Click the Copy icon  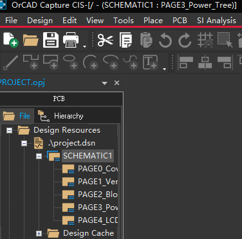(126, 40)
